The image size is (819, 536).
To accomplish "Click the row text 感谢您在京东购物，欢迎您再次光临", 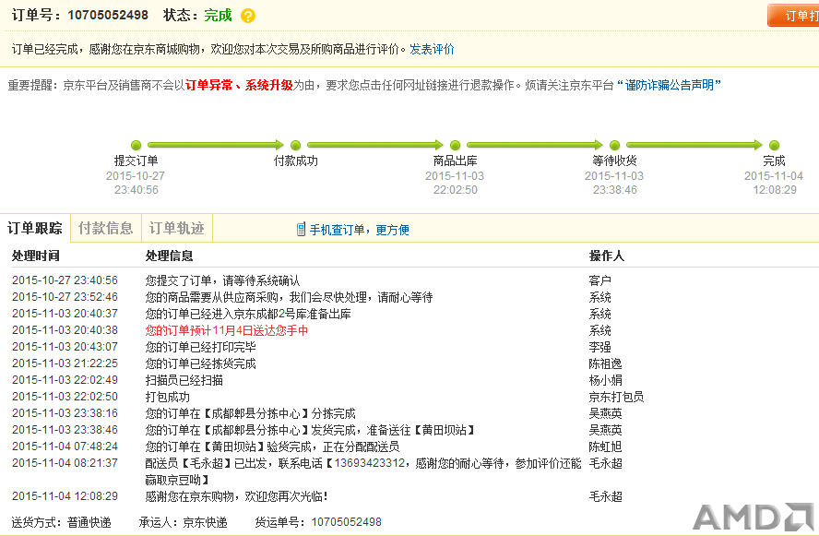I will pos(237,497).
